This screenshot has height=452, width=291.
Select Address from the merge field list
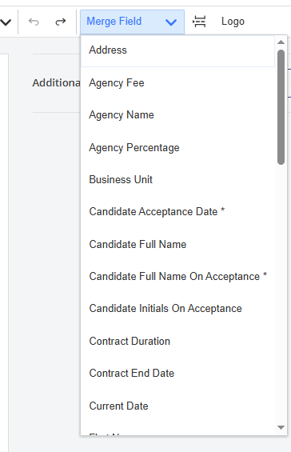click(x=177, y=50)
